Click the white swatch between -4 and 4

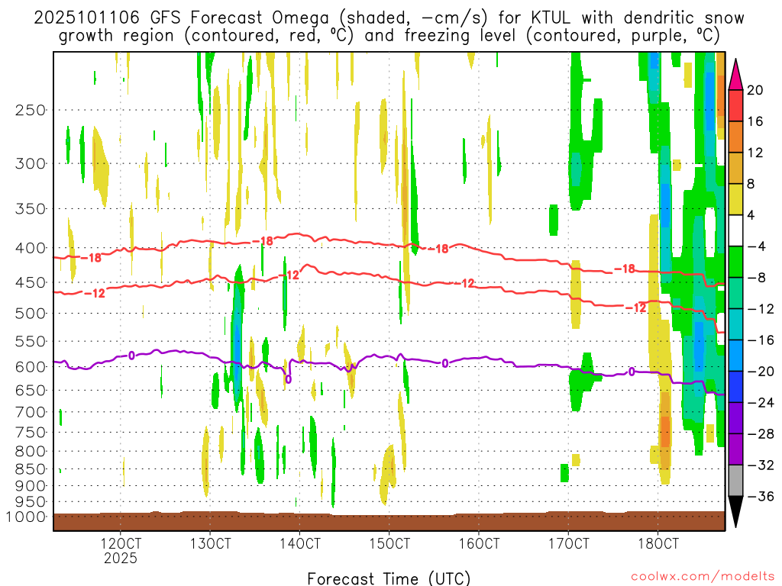735,230
